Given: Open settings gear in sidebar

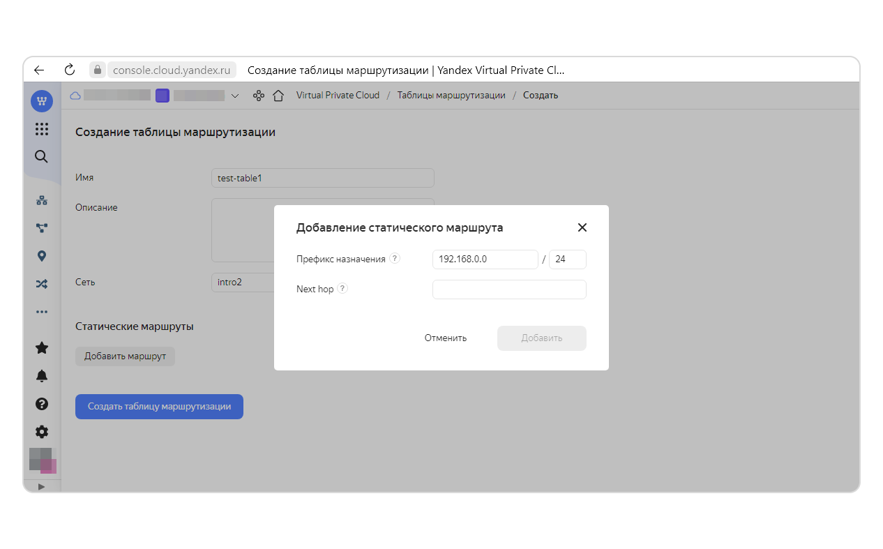Looking at the screenshot, I should click(42, 432).
